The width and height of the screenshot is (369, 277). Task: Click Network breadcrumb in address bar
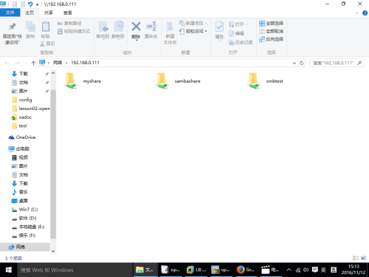[58, 63]
